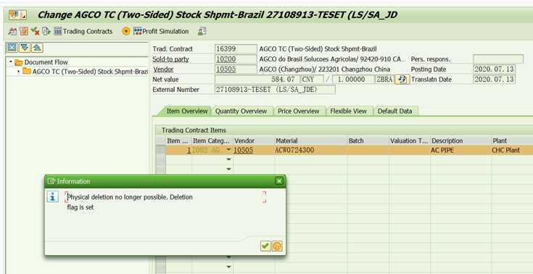Switch to the Item Overview tab

(x=187, y=111)
